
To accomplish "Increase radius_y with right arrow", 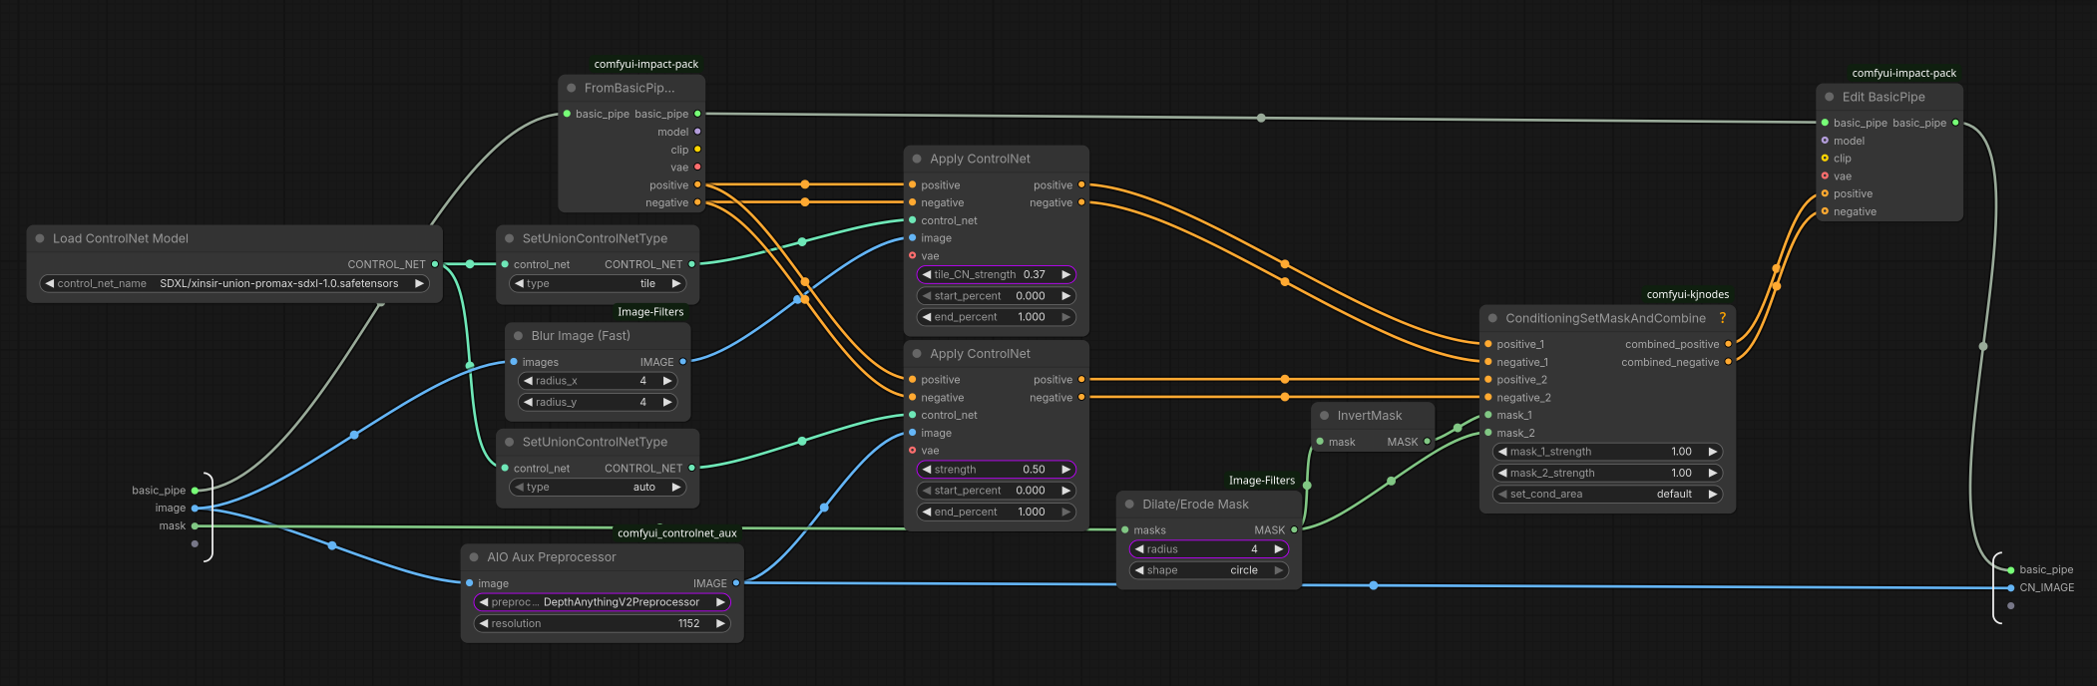I will coord(667,402).
